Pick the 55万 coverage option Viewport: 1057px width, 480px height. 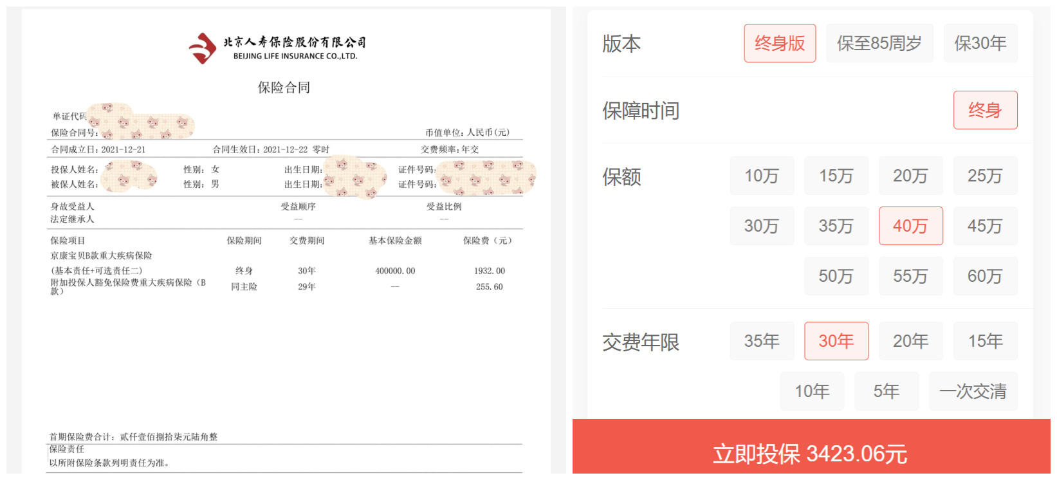pyautogui.click(x=911, y=276)
